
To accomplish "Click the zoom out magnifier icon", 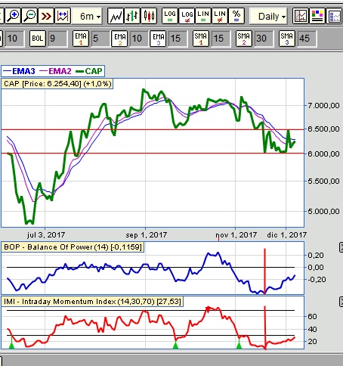I will (x=29, y=16).
